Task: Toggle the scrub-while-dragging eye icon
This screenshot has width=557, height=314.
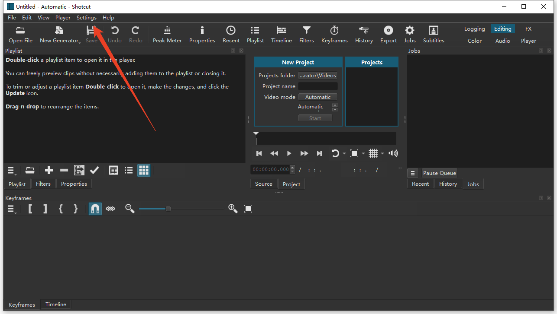Action: click(x=110, y=209)
